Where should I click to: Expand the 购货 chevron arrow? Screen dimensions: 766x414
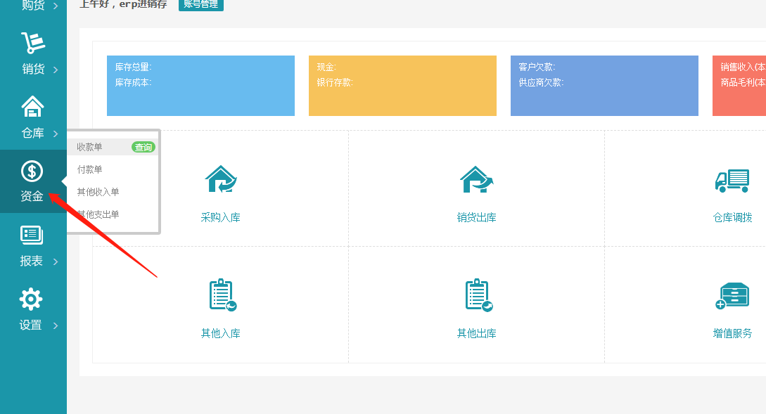pyautogui.click(x=56, y=6)
